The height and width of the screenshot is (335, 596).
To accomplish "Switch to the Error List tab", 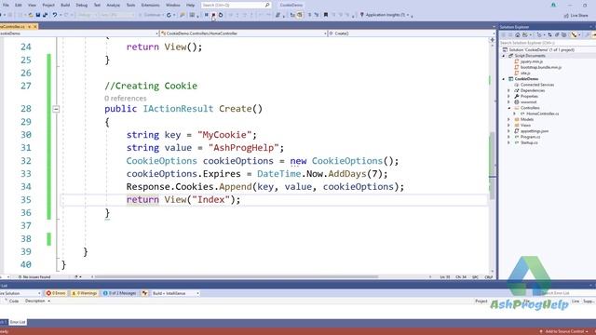I will tap(18, 322).
